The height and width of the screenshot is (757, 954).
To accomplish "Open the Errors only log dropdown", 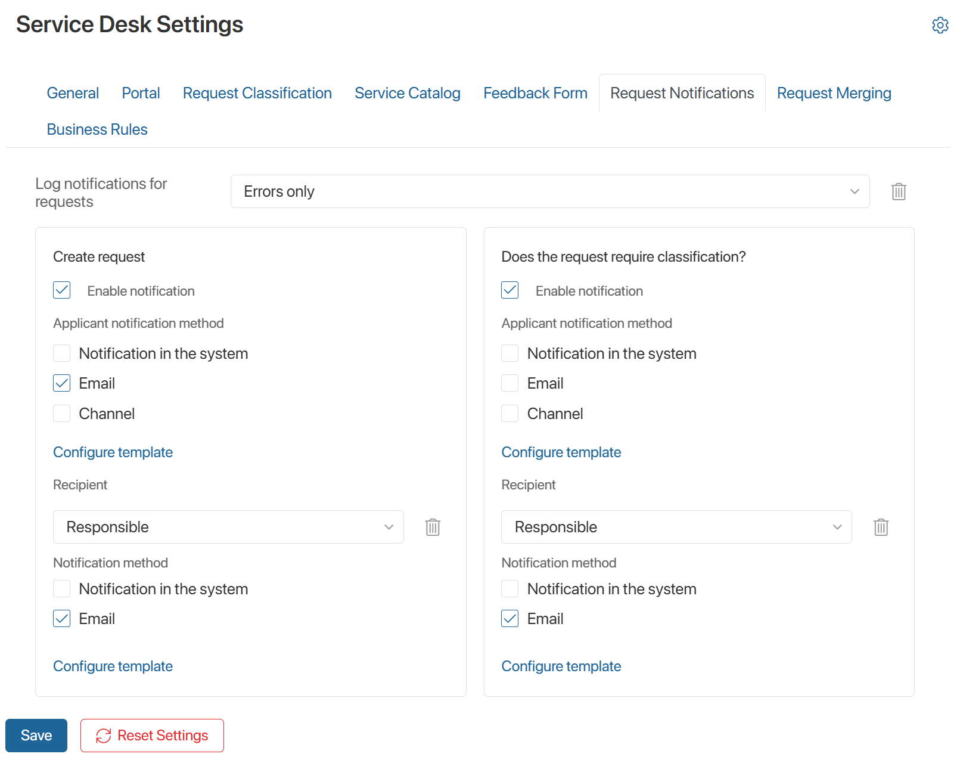I will pyautogui.click(x=550, y=191).
